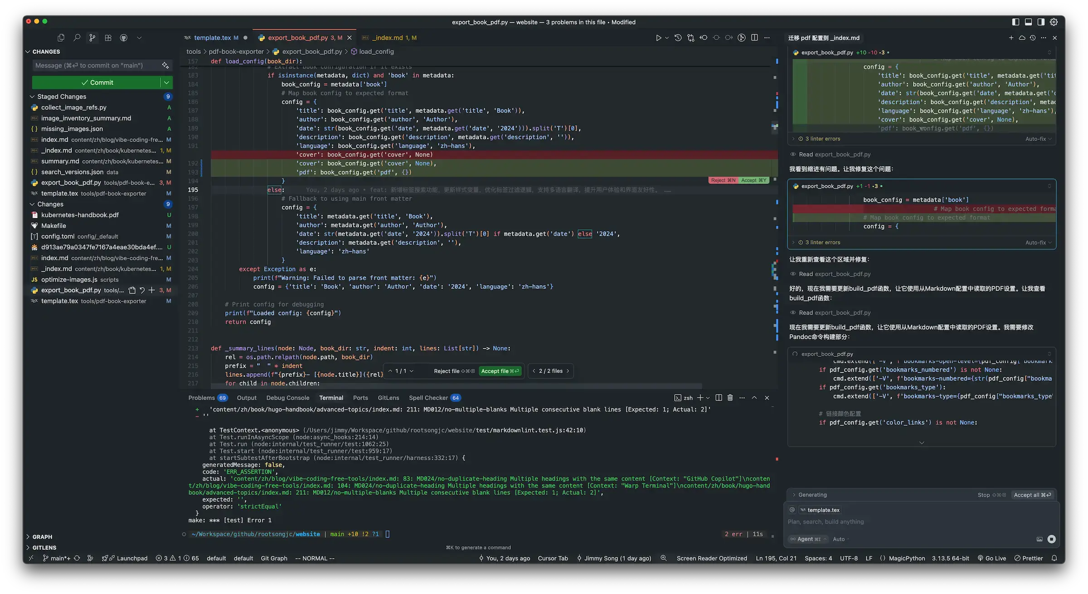Click the notifications bell in status bar
1088x594 pixels.
point(1054,558)
